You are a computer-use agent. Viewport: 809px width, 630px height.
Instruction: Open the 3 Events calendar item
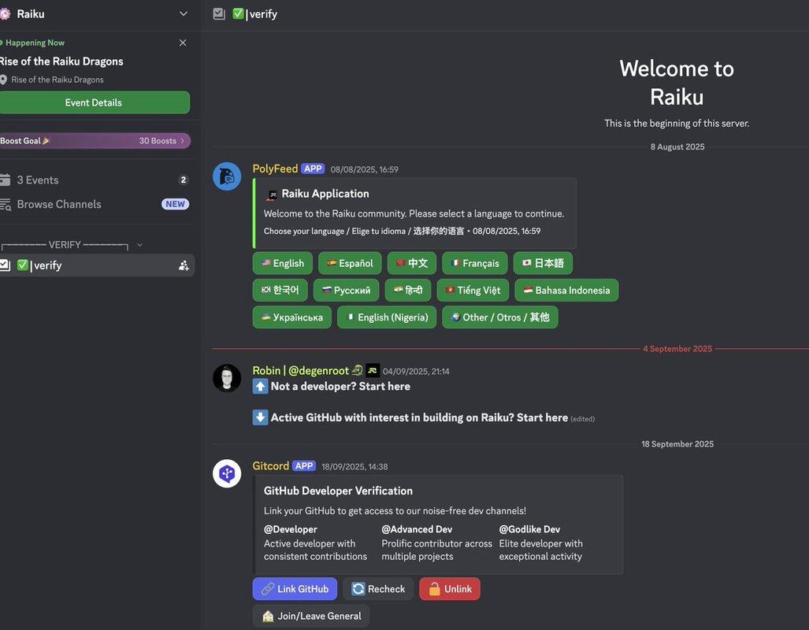pyautogui.click(x=38, y=180)
